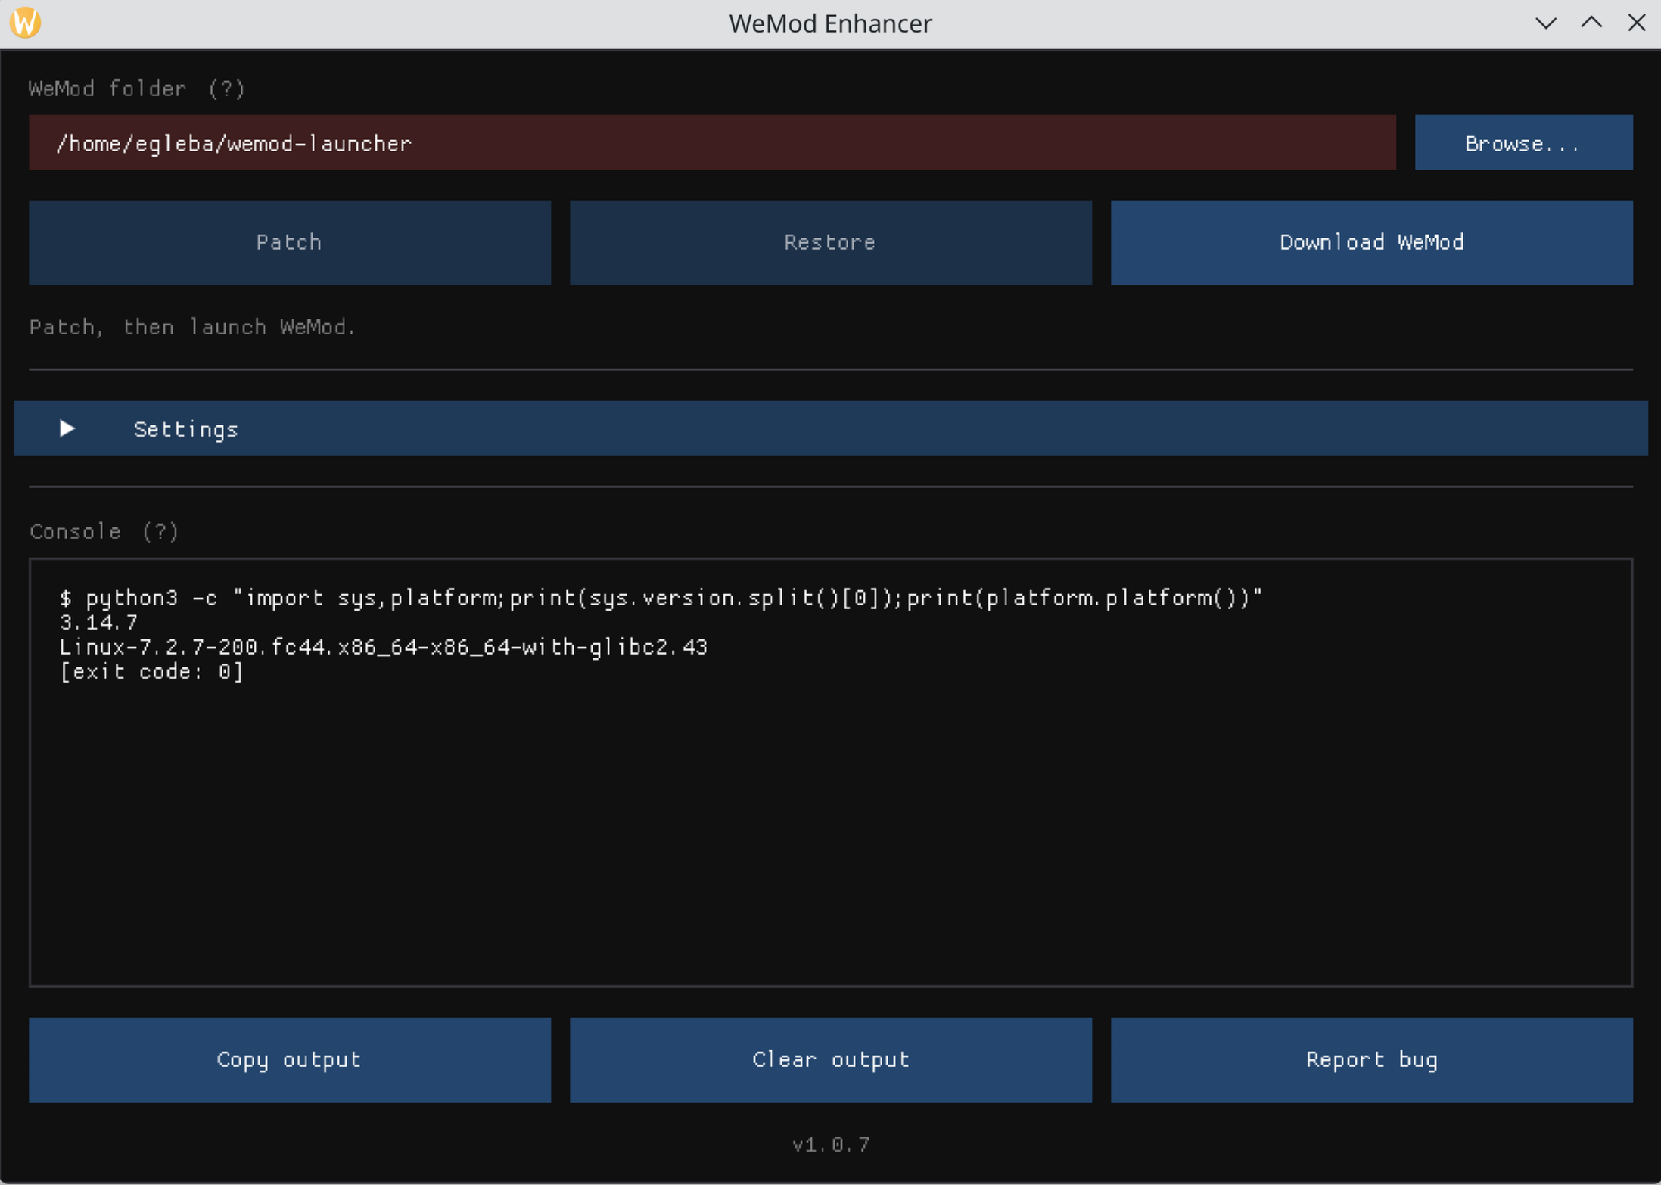Click the (?) help next to Console
Viewport: 1661px width, 1185px height.
tap(160, 531)
